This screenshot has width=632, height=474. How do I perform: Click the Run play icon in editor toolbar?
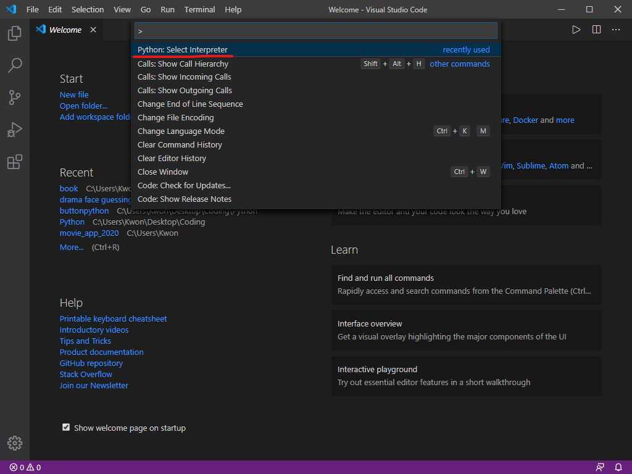point(576,30)
